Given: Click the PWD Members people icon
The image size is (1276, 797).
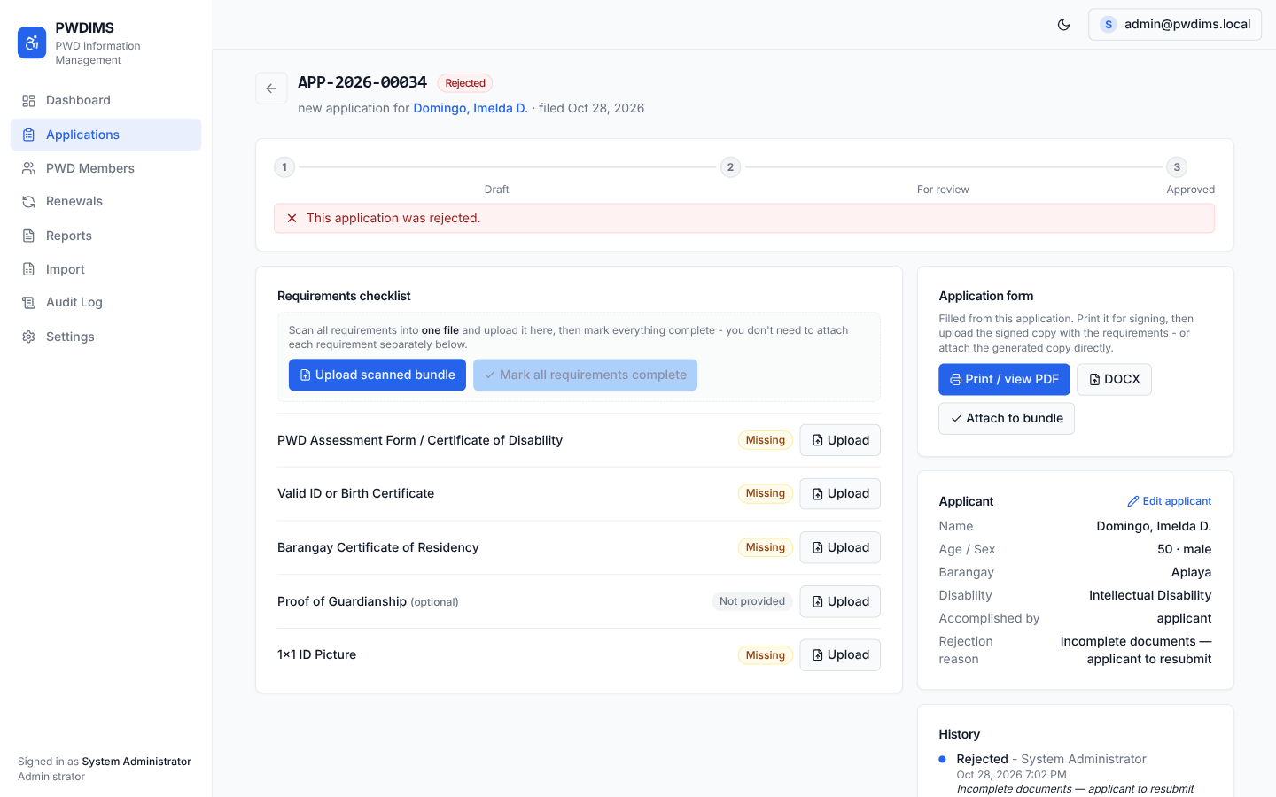Looking at the screenshot, I should pos(28,168).
